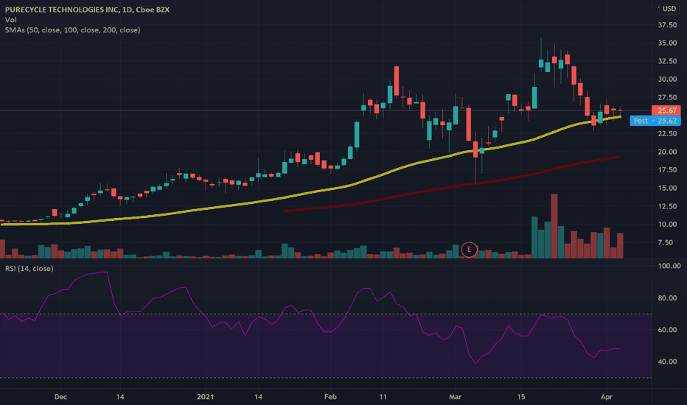Click the tallest red volume bar

pyautogui.click(x=554, y=226)
